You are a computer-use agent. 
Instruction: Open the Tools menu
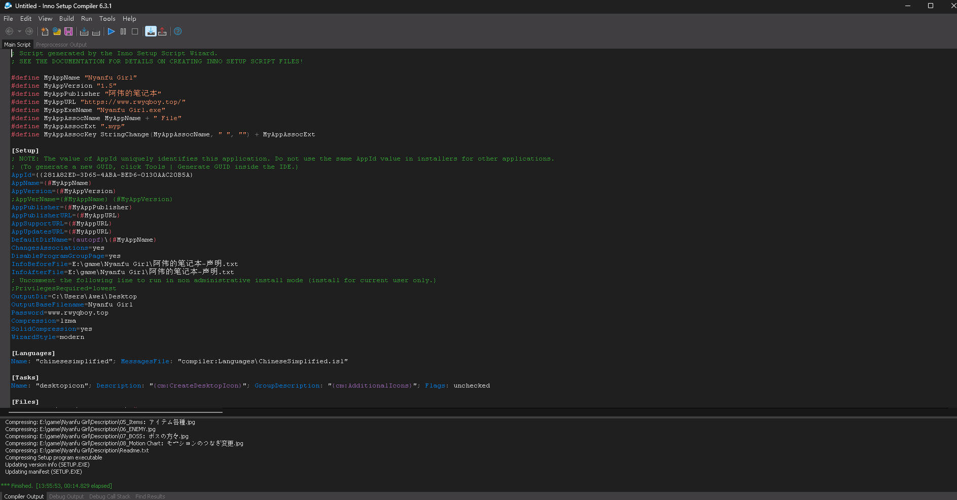point(107,18)
